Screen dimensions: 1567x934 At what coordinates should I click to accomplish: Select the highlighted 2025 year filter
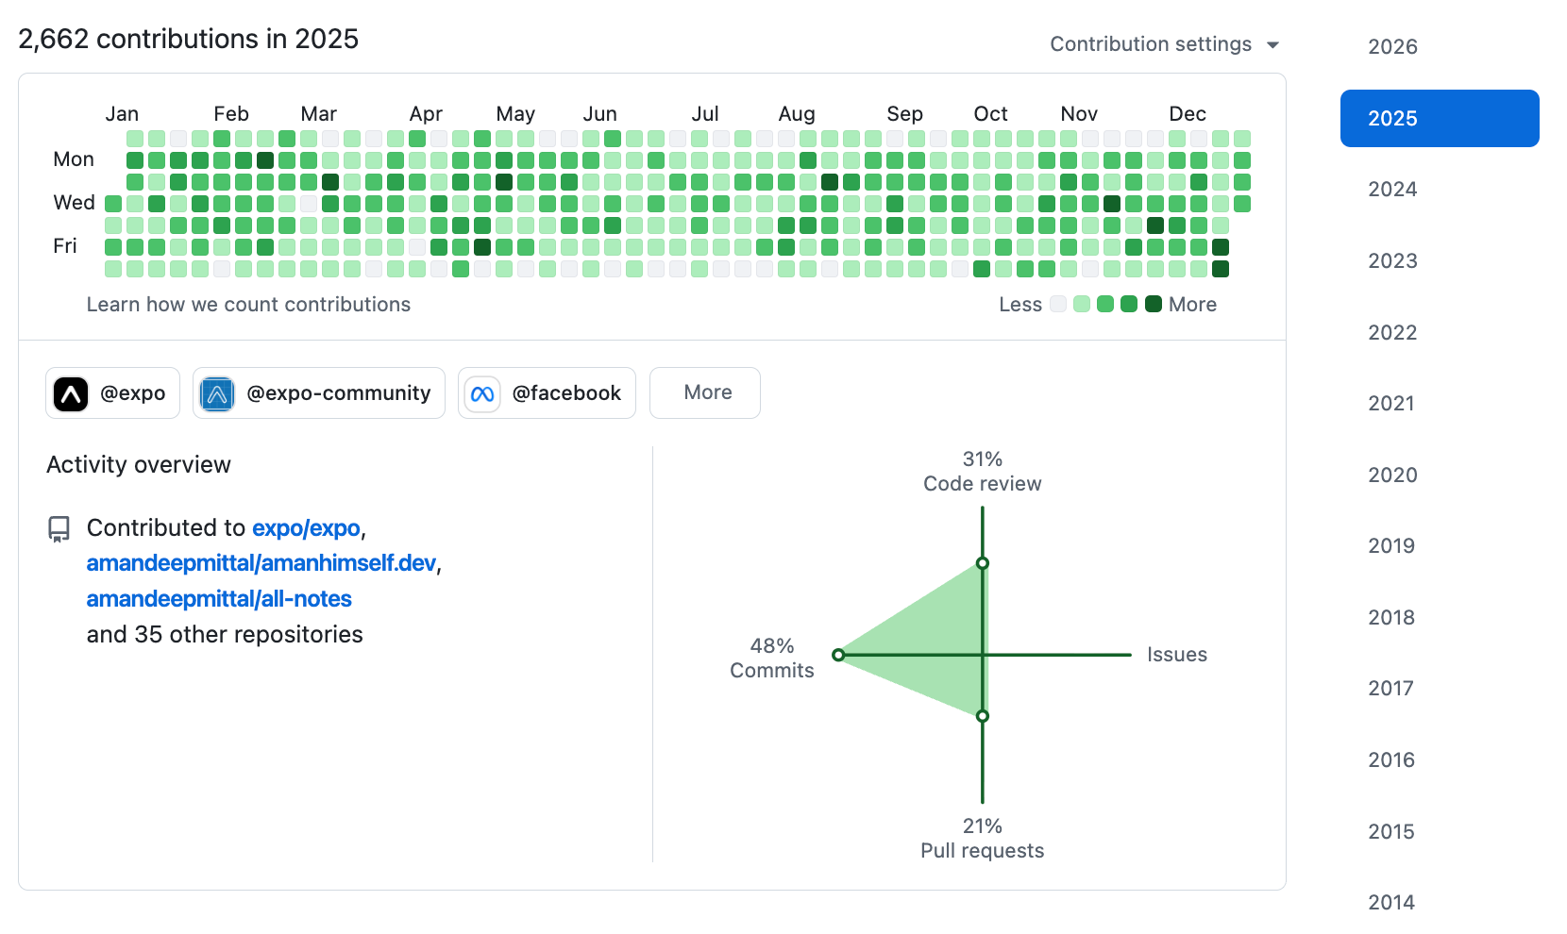pyautogui.click(x=1439, y=119)
